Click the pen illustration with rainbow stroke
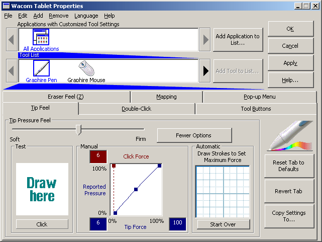This screenshot has width=322, height=242. click(290, 136)
